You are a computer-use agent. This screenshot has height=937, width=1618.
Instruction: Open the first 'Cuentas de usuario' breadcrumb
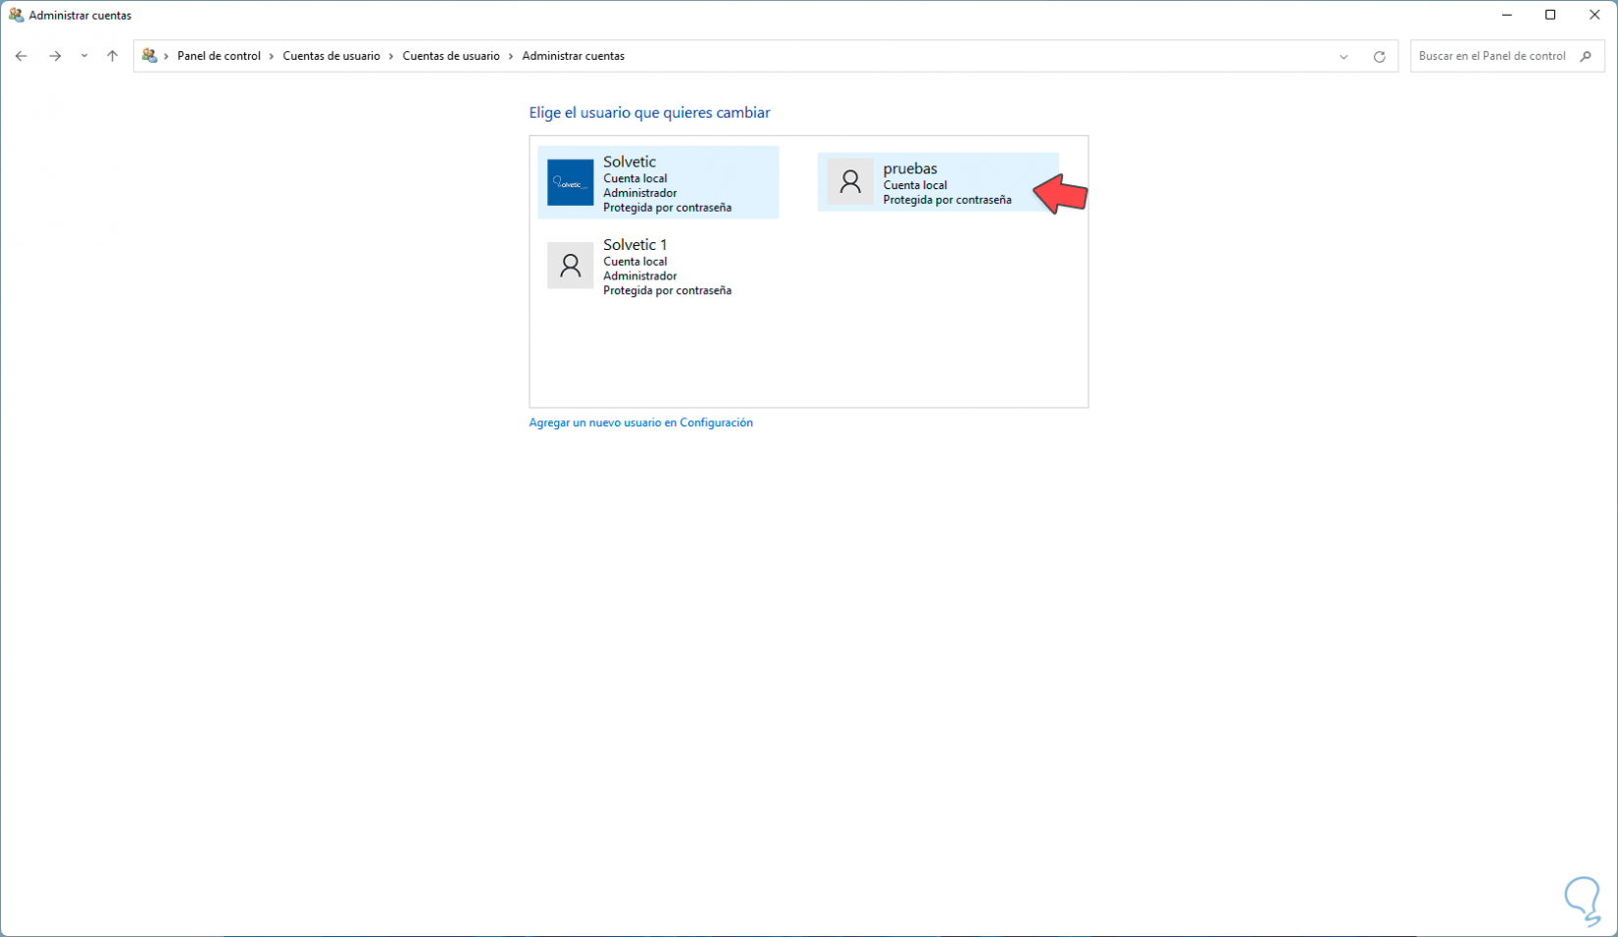pos(331,56)
